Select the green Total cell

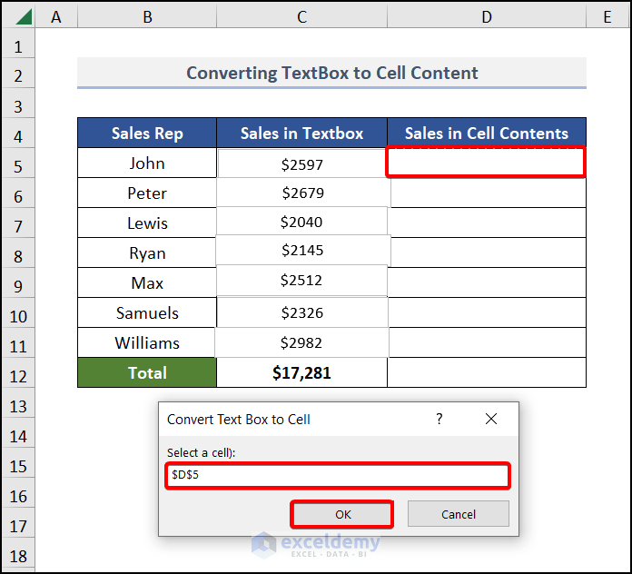point(147,373)
